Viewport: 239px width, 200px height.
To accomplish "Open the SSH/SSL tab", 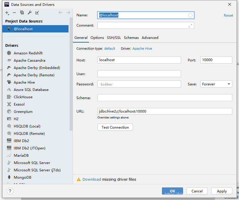I will pos(114,38).
